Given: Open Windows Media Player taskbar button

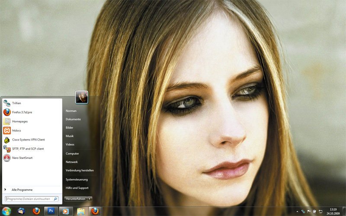Looking at the screenshot, I should point(66,211).
